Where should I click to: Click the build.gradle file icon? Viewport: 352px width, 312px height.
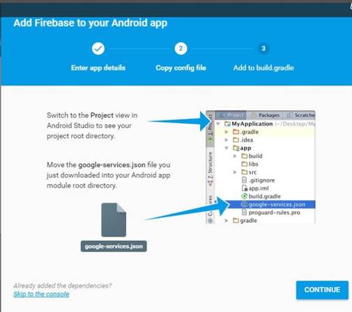[x=244, y=196]
